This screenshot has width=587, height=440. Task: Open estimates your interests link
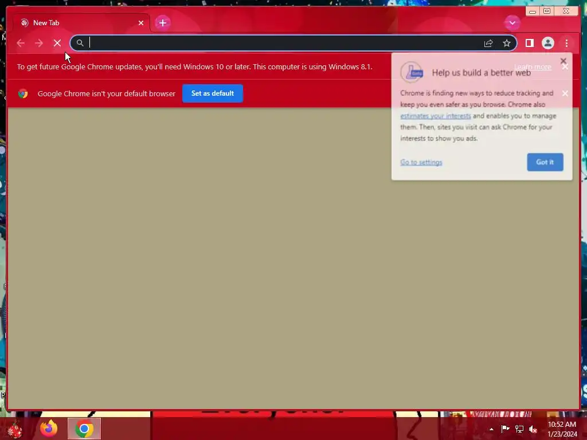pyautogui.click(x=436, y=116)
